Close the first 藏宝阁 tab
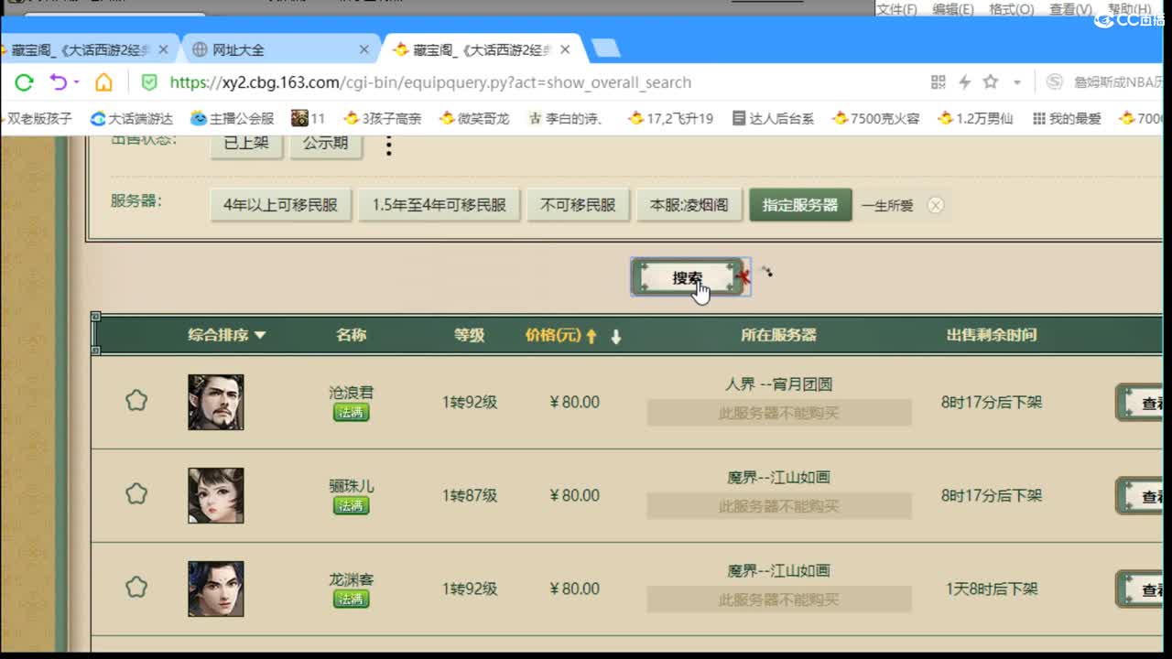 (x=163, y=49)
